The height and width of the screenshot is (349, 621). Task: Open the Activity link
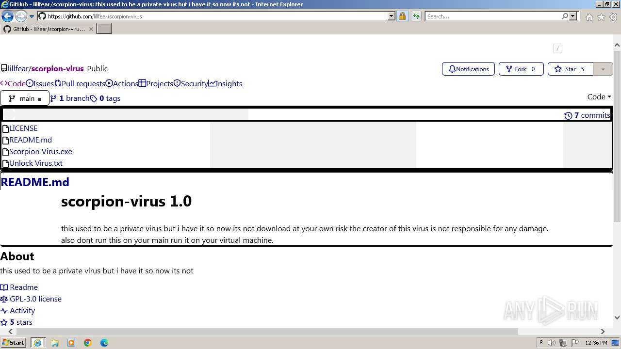pyautogui.click(x=18, y=310)
